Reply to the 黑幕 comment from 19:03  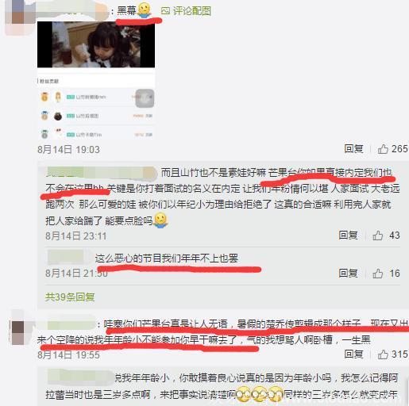click(353, 149)
